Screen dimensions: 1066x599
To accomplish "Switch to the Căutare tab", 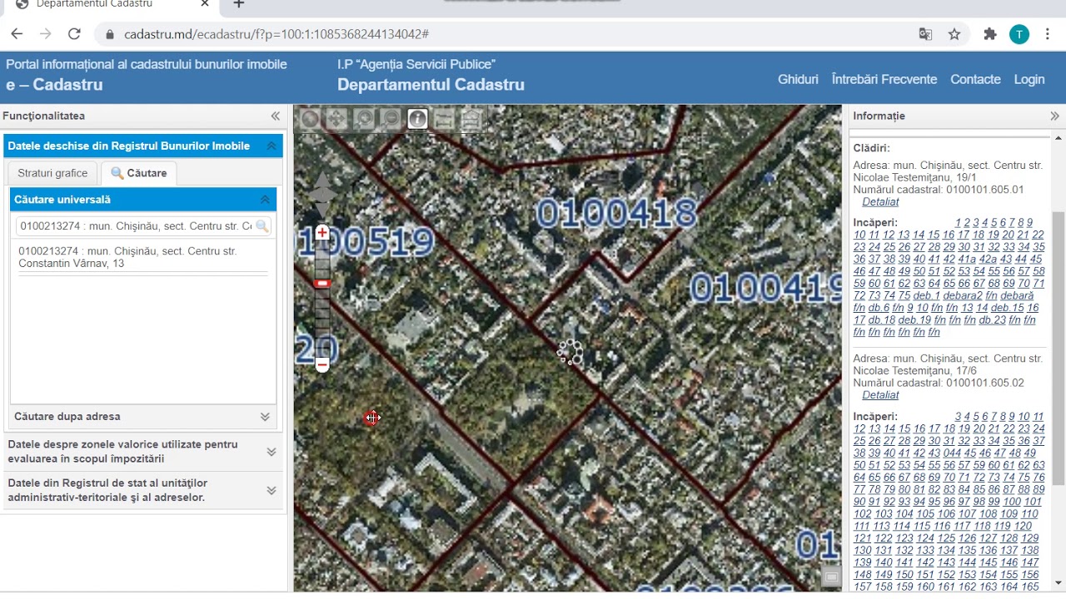I will click(x=138, y=173).
